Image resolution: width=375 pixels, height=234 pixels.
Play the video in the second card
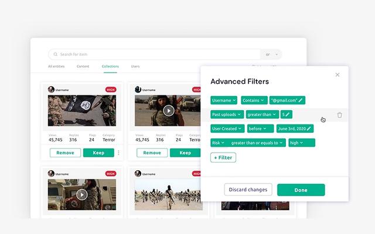tap(169, 110)
